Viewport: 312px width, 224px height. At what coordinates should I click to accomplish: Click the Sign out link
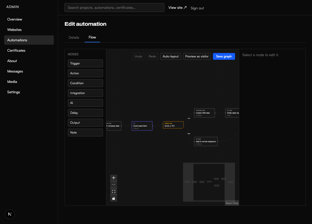pos(197,8)
